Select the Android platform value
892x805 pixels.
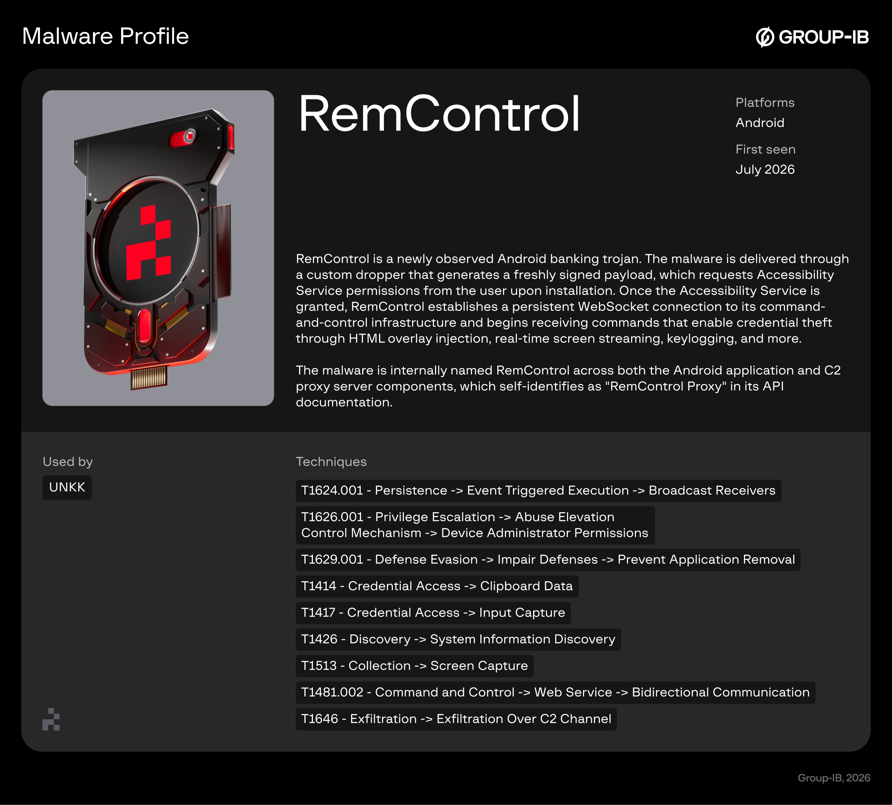click(760, 123)
